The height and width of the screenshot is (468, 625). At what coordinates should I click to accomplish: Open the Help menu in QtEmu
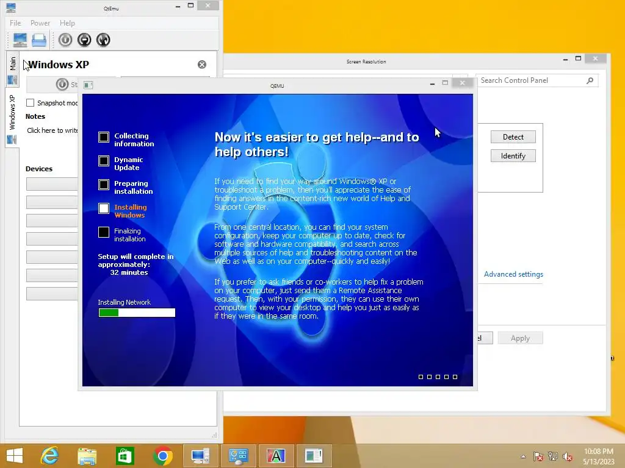(x=67, y=23)
